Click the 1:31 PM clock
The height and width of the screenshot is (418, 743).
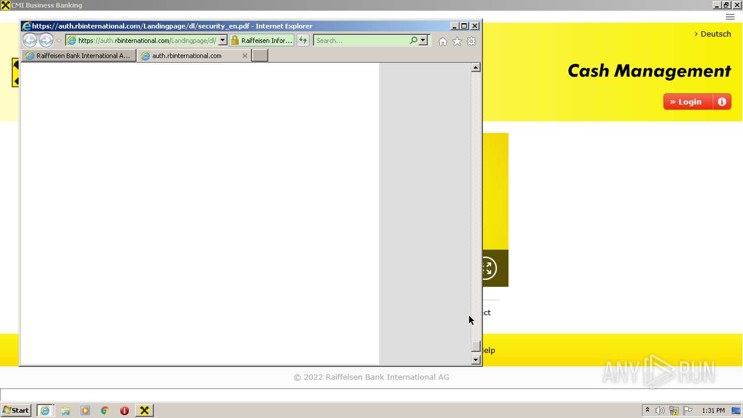713,410
